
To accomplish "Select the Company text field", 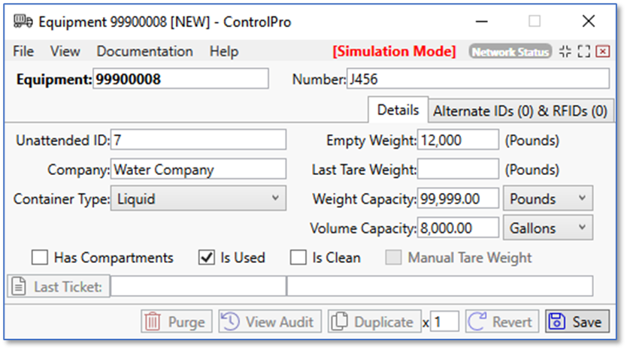I will (x=198, y=170).
